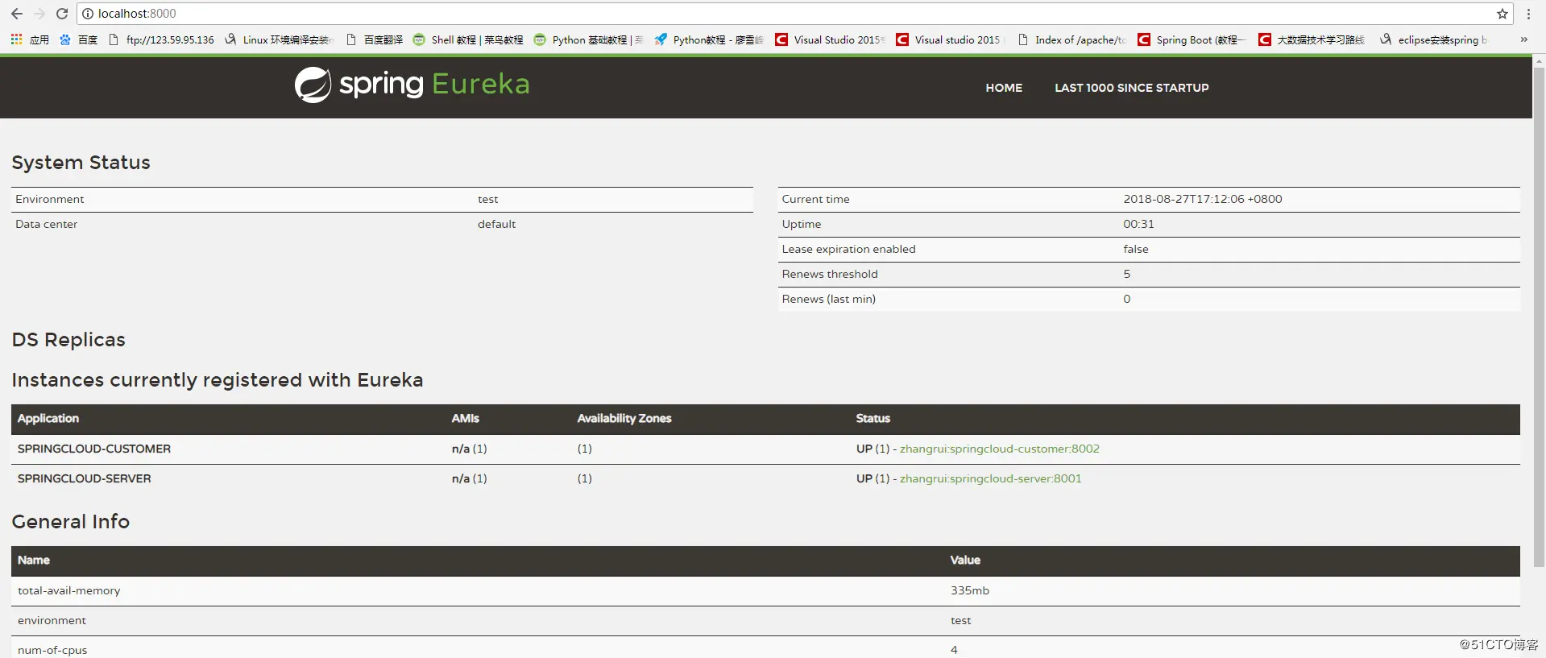Click Renews threshold label

coord(830,274)
